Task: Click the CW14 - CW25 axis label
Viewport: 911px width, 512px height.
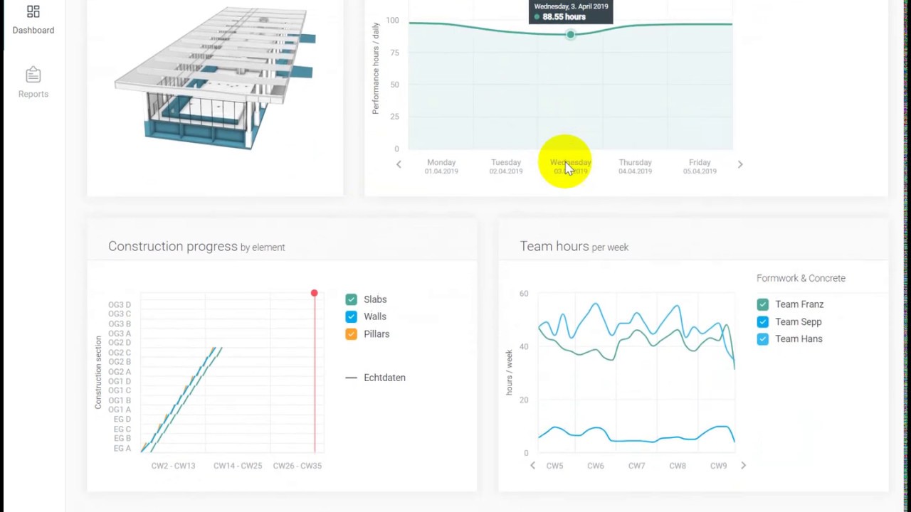Action: [238, 466]
